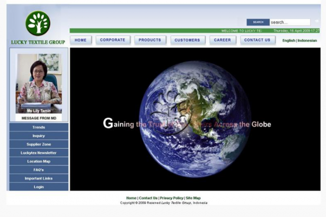Open Privacy Policy footer link
The height and width of the screenshot is (217, 326).
[x=172, y=198]
